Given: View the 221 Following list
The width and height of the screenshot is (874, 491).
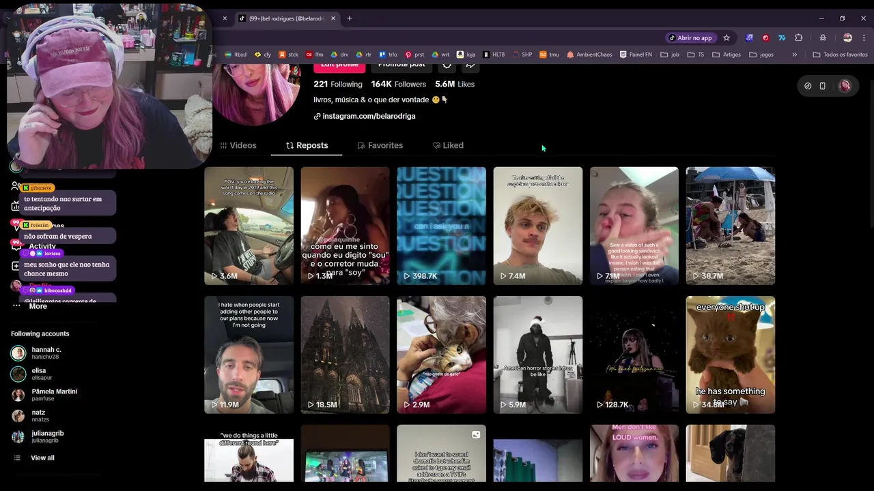Looking at the screenshot, I should pyautogui.click(x=338, y=84).
